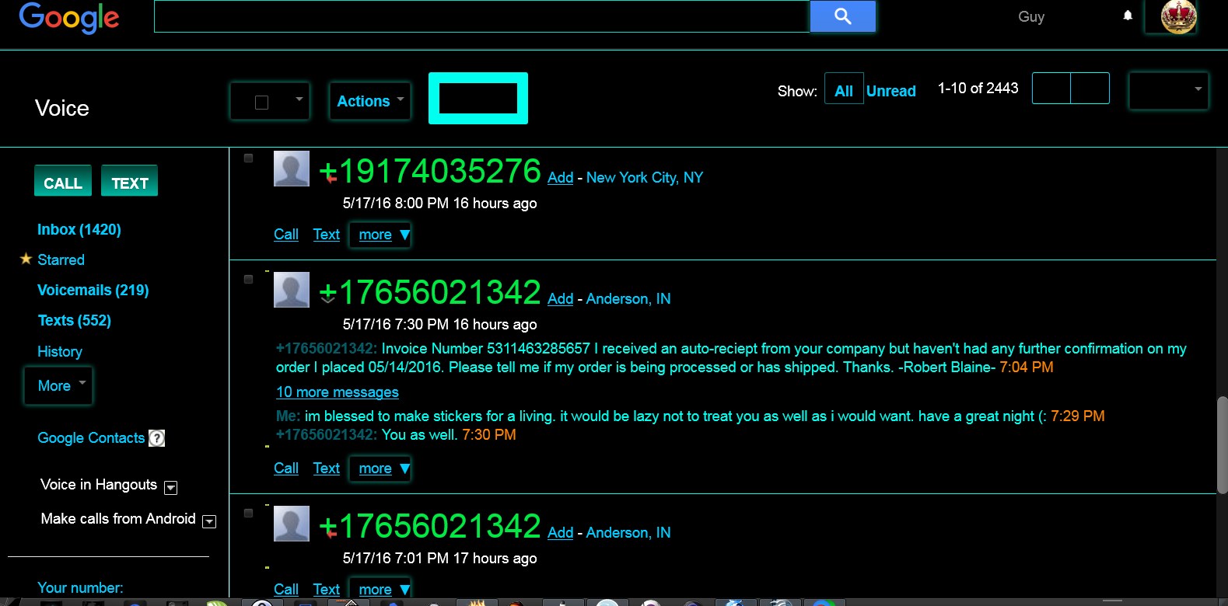Open 'more' dropdown for 7:30 PM conversation
The image size is (1228, 606).
tap(380, 468)
